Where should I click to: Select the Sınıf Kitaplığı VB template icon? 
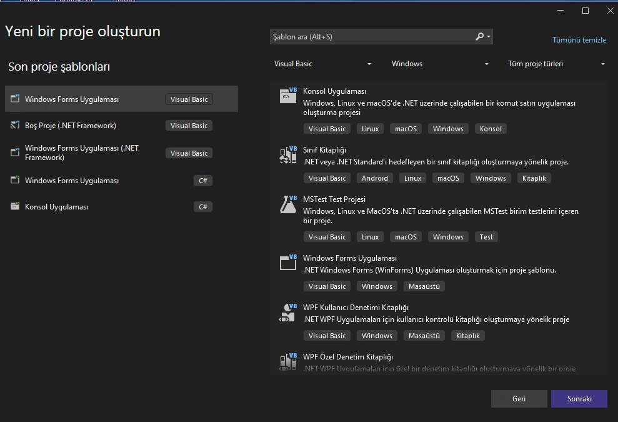point(288,154)
